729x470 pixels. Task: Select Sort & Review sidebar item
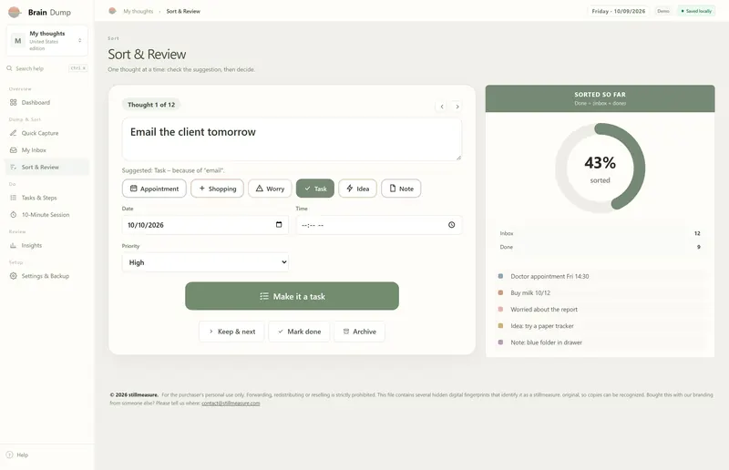(x=47, y=167)
